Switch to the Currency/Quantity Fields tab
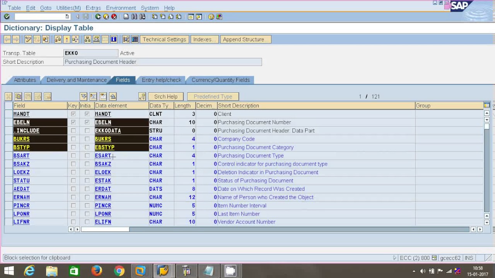 click(x=221, y=80)
